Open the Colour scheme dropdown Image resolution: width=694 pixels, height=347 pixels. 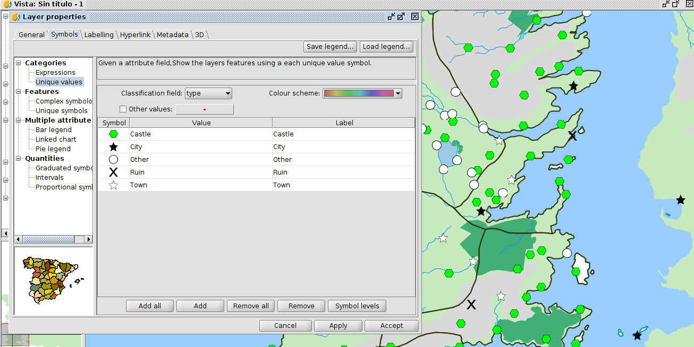pos(362,93)
